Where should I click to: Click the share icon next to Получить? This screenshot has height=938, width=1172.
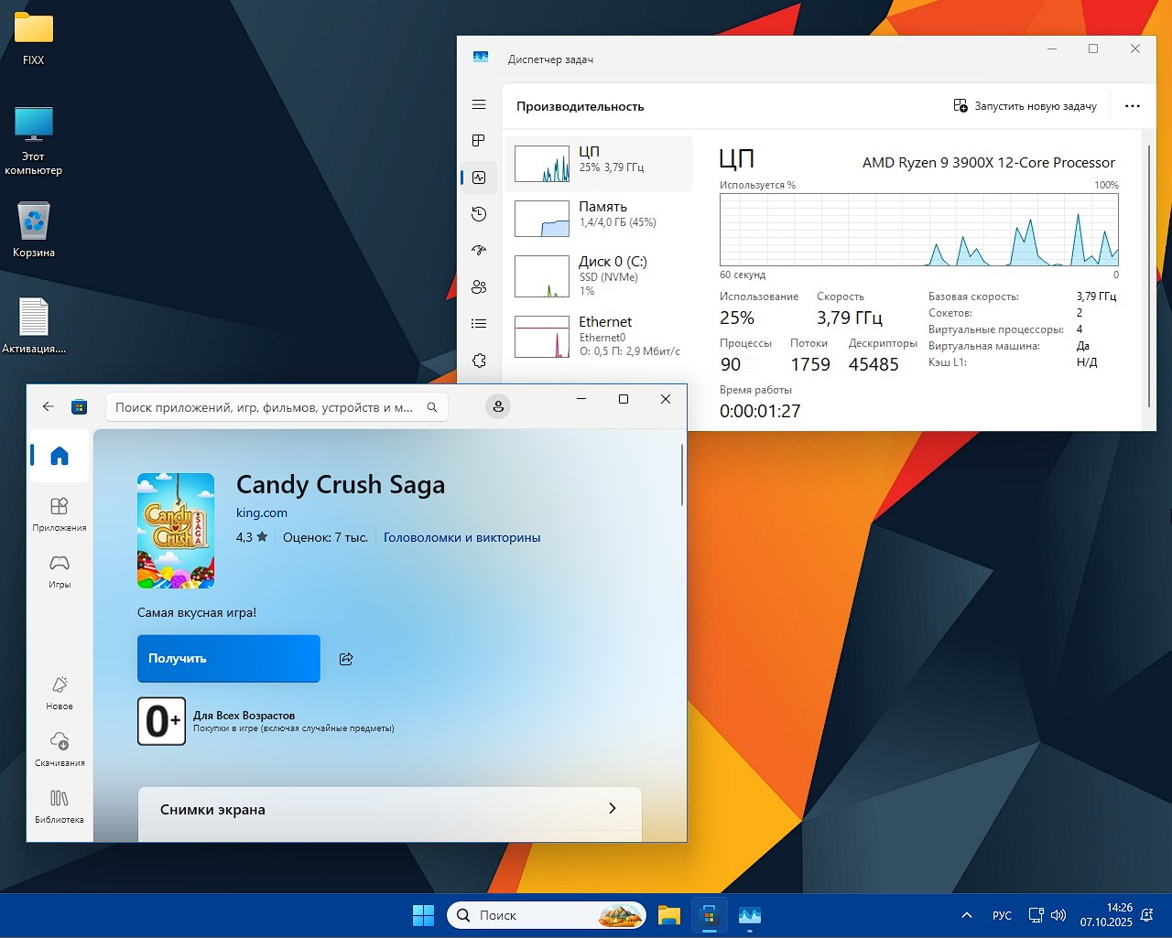(x=346, y=658)
